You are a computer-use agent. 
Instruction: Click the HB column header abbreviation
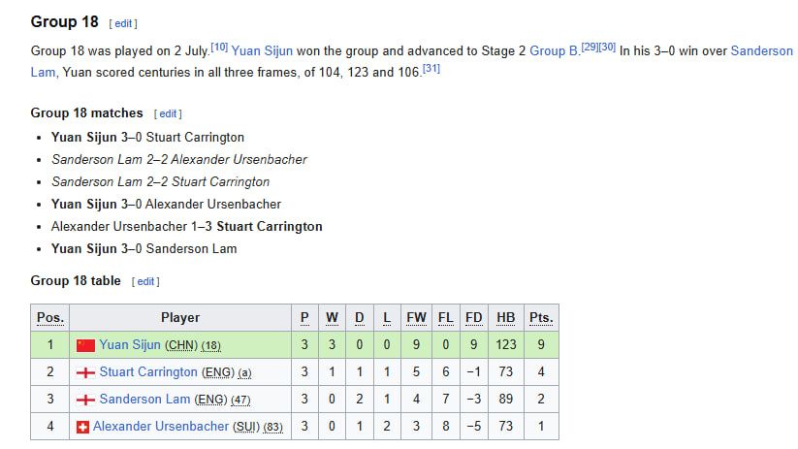pyautogui.click(x=506, y=318)
